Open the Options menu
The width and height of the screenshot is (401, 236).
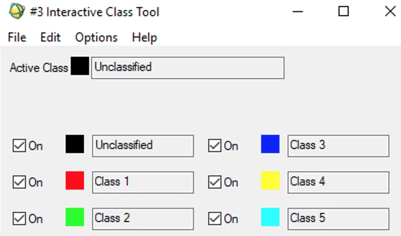tap(96, 37)
